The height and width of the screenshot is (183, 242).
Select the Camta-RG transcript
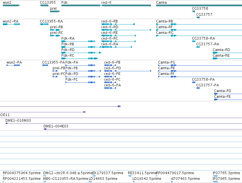(x=199, y=36)
